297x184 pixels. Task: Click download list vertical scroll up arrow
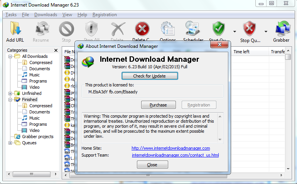(288, 51)
